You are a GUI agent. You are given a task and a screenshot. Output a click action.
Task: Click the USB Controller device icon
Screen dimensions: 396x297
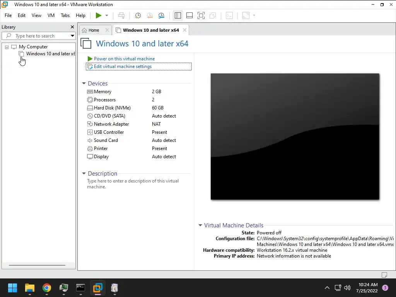point(90,132)
